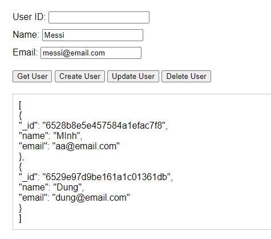Screen dimensions: 271x239
Task: Click the User ID label text
Action: [29, 17]
